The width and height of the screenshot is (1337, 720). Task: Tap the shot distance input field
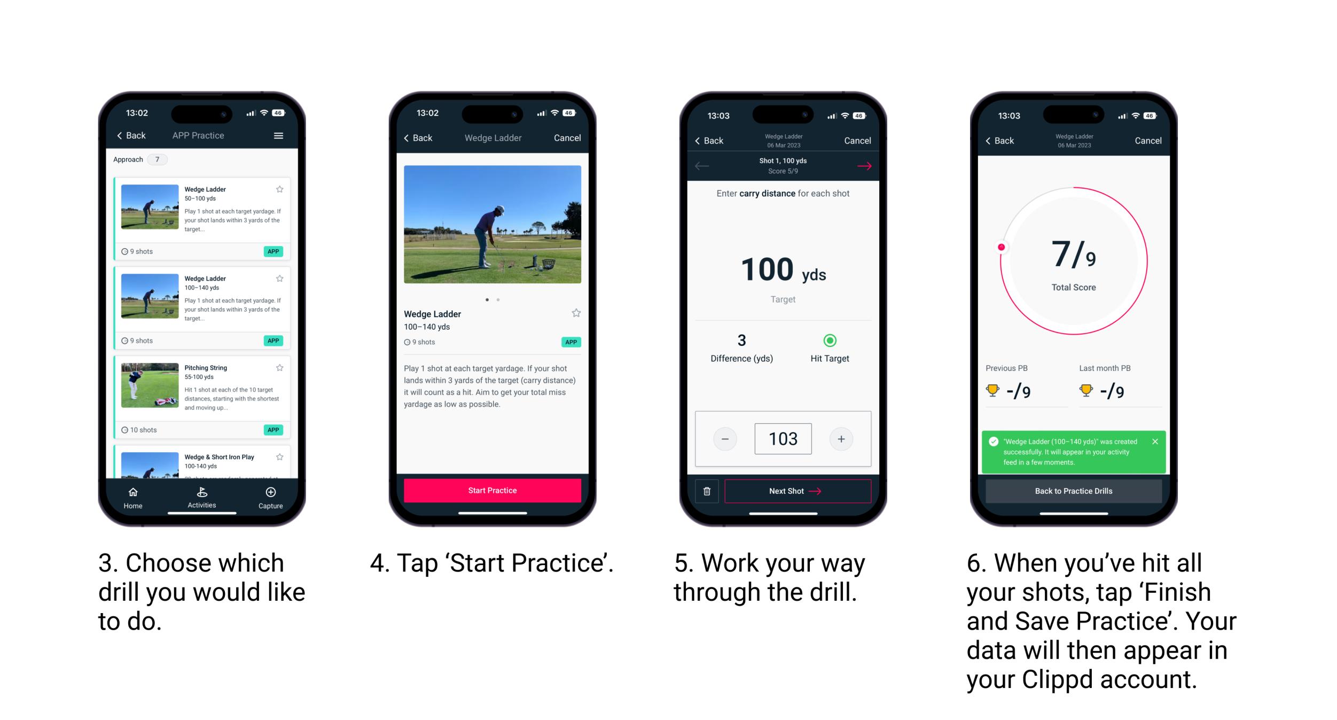(x=781, y=439)
